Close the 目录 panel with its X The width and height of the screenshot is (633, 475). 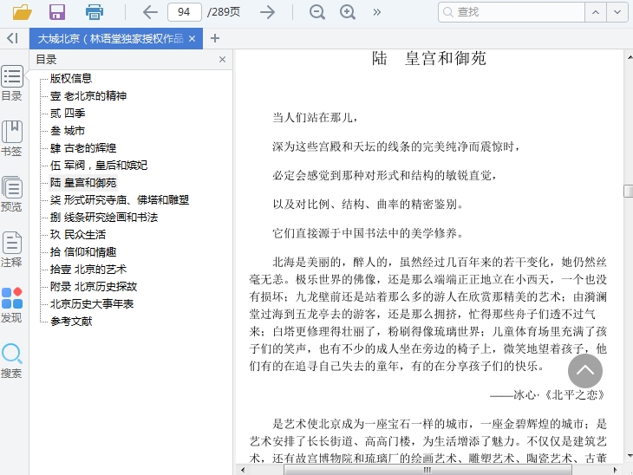tap(222, 59)
